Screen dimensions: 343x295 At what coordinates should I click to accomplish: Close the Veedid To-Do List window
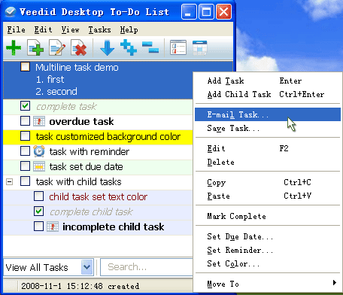tap(223, 12)
